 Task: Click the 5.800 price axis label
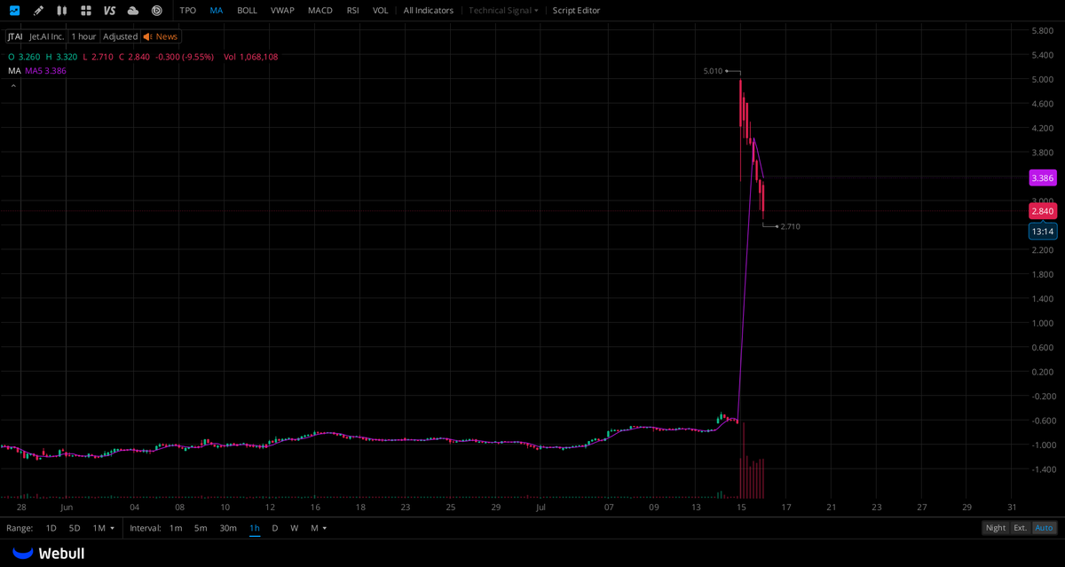[x=1042, y=30]
